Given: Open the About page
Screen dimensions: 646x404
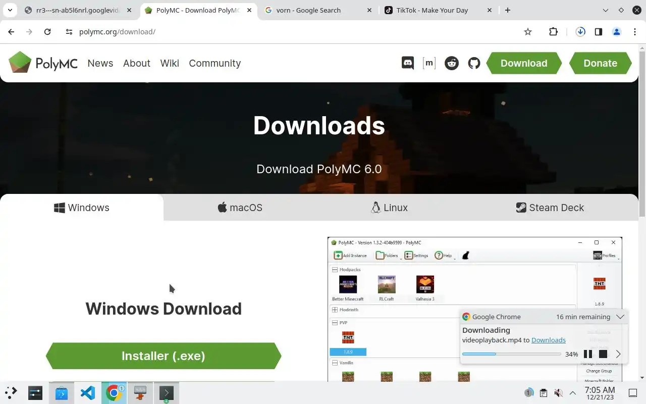Looking at the screenshot, I should point(137,63).
